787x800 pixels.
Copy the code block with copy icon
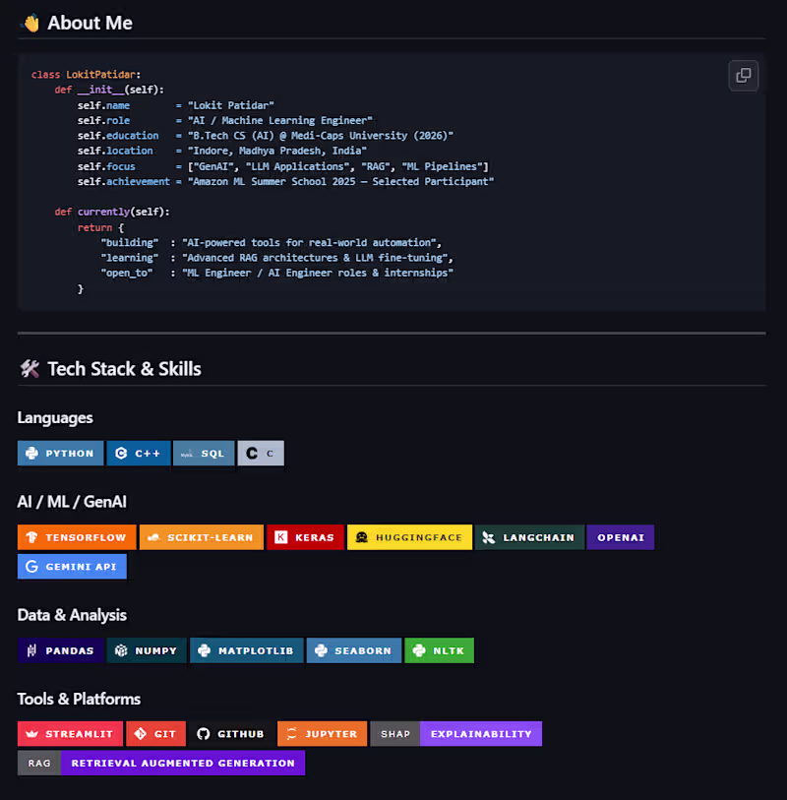tap(743, 76)
